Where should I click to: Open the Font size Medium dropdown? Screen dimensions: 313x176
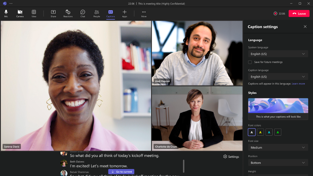pyautogui.click(x=278, y=148)
